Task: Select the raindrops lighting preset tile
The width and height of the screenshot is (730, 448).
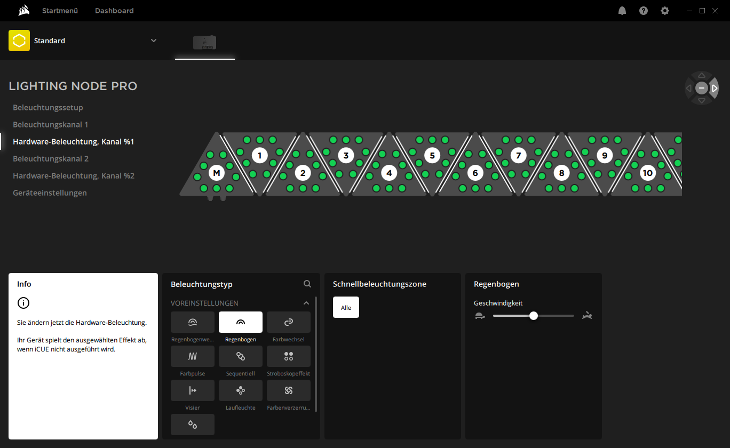Action: tap(193, 425)
